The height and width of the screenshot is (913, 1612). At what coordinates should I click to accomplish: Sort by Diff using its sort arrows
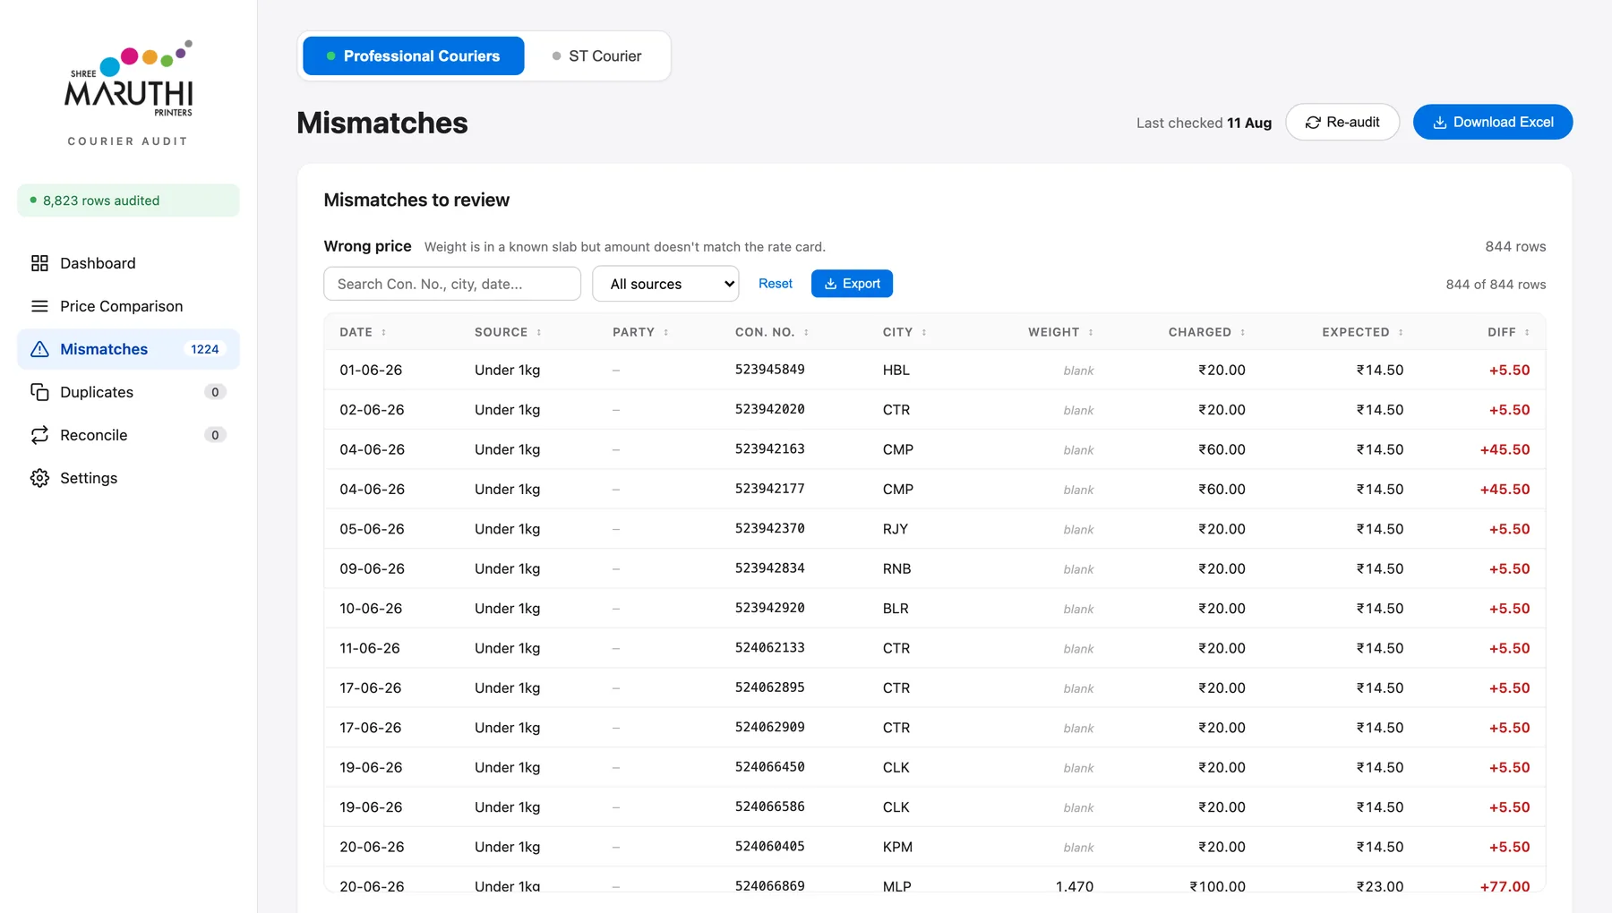[1527, 332]
